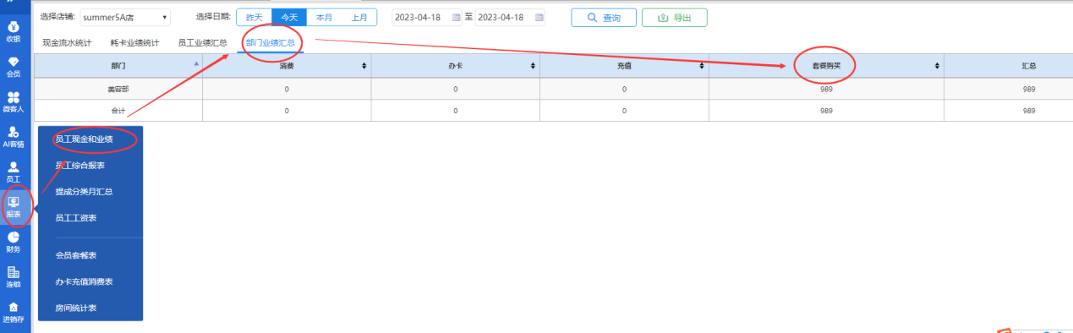Click the sort triangle in 部门 column header

click(x=197, y=63)
